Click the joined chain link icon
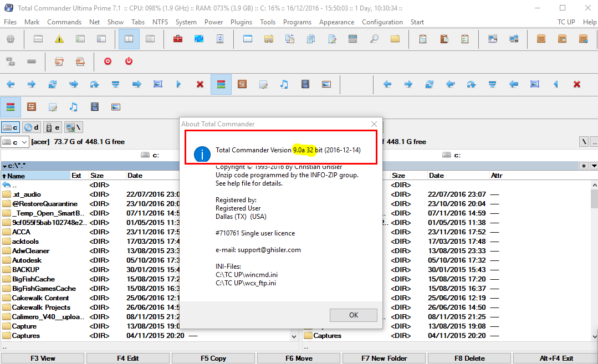This screenshot has height=364, width=598. (32, 61)
